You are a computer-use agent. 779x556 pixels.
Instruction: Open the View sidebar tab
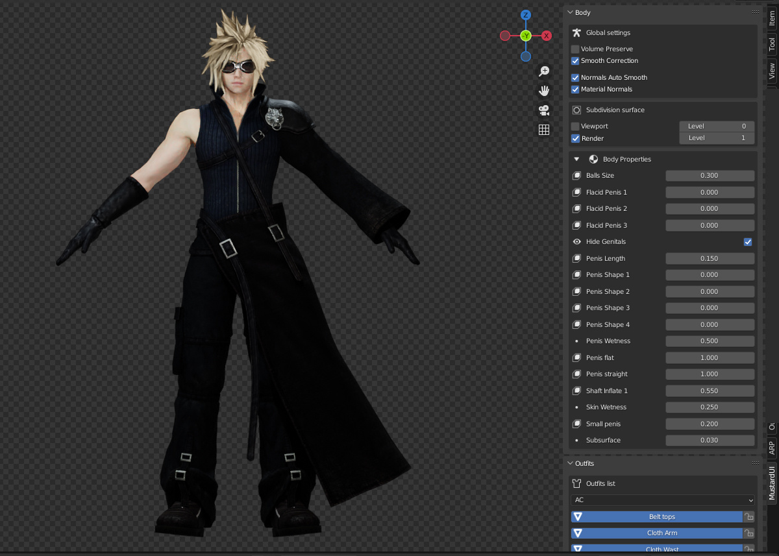point(772,71)
